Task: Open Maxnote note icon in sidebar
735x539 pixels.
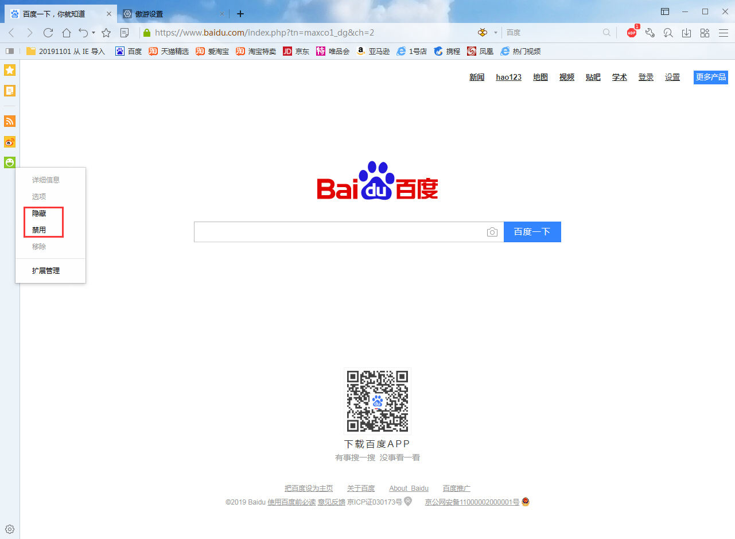Action: [x=9, y=91]
